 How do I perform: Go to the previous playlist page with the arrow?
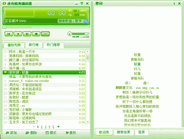point(34,127)
